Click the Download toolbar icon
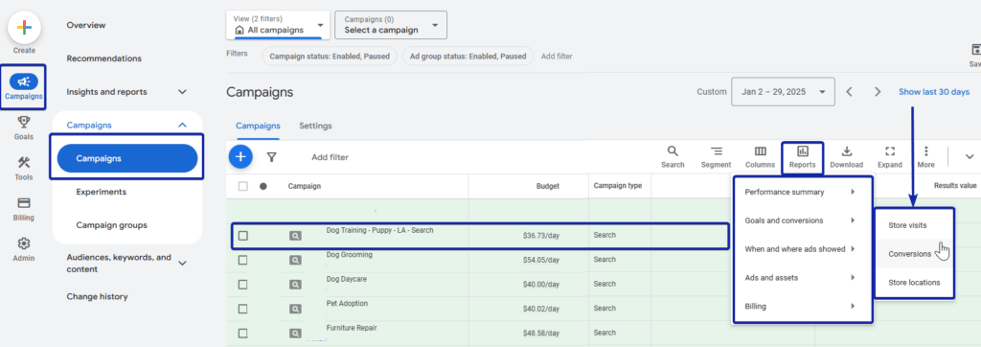Viewport: 981px width, 347px height. point(847,150)
